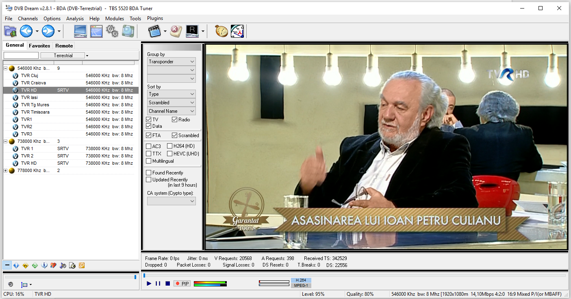Image resolution: width=571 pixels, height=299 pixels.
Task: Open settings with the gears icon
Action: (x=112, y=31)
